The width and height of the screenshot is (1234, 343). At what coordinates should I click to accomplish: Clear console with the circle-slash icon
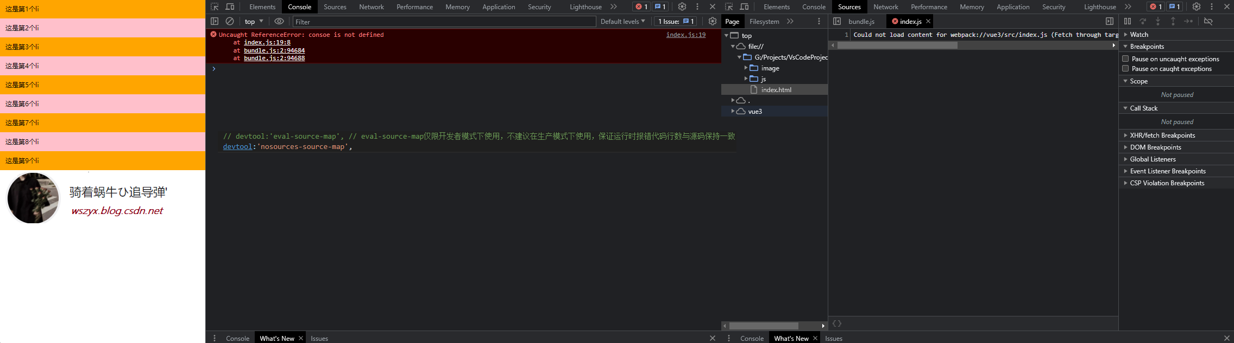pyautogui.click(x=230, y=21)
